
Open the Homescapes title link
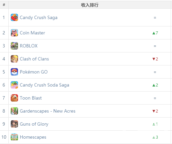coord(33,137)
